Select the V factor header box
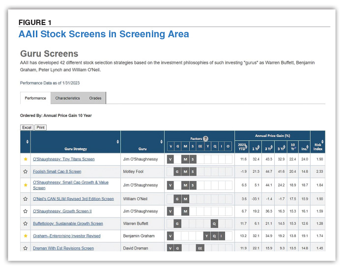344x269 pixels. pos(171,146)
